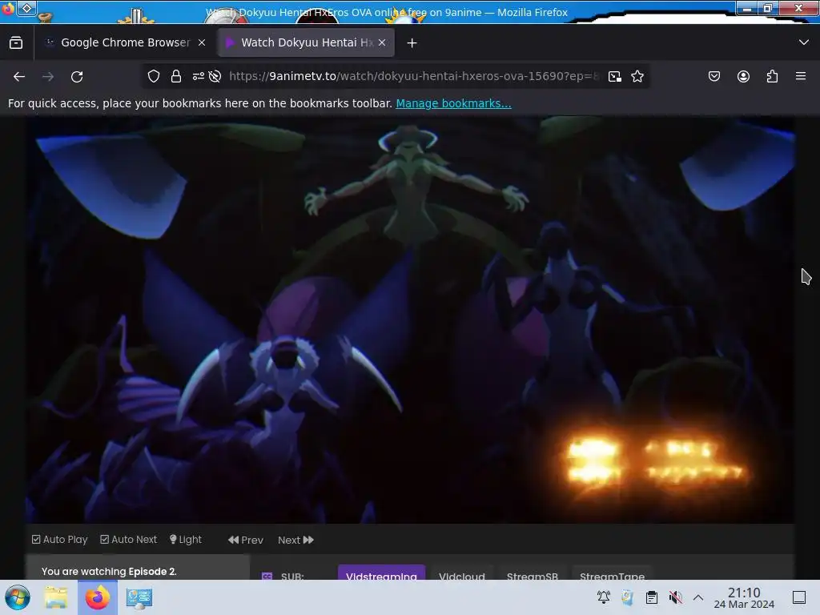This screenshot has height=615, width=820.
Task: Open the tracking protection shield icon
Action: pyautogui.click(x=153, y=76)
